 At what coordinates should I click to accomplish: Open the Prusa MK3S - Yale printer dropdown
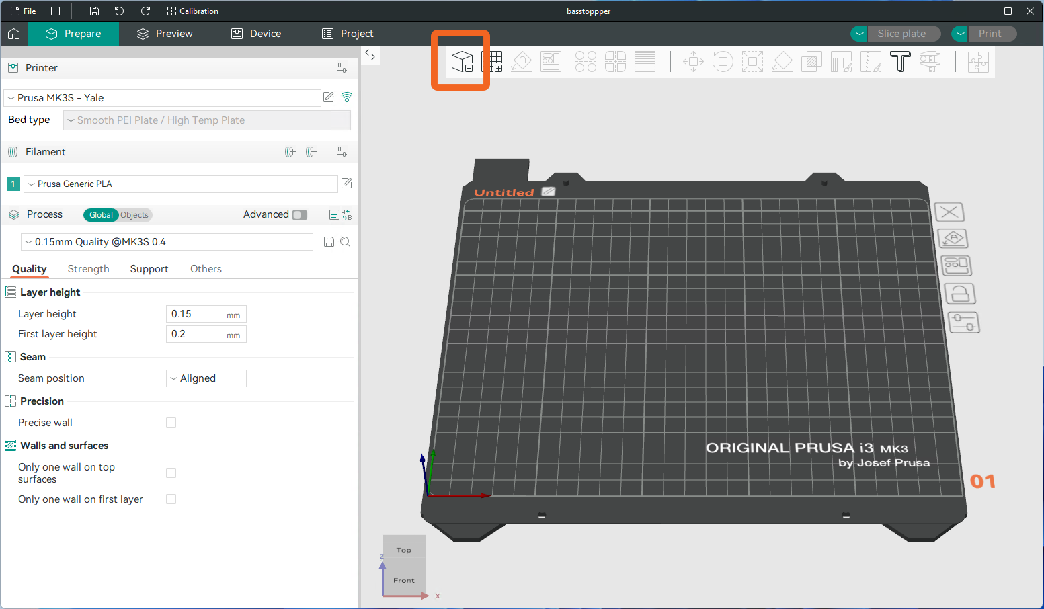tap(162, 98)
